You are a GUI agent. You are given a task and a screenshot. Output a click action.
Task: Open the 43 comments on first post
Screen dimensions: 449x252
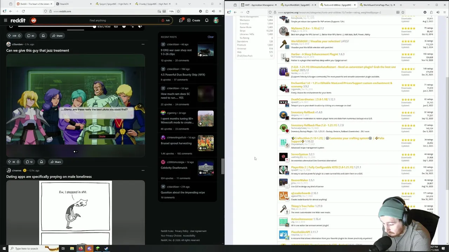click(31, 36)
